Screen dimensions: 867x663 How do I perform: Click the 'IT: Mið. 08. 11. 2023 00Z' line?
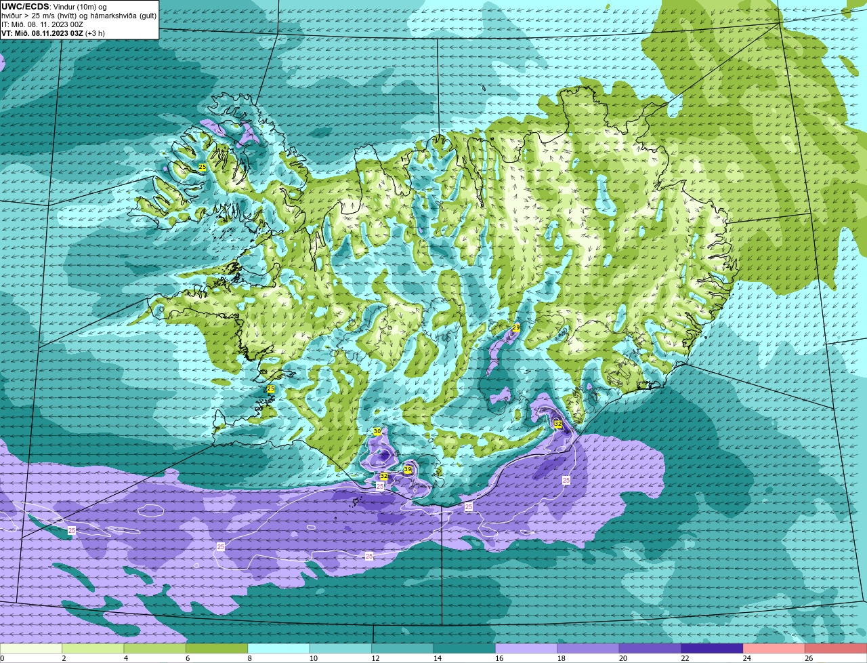pos(43,24)
